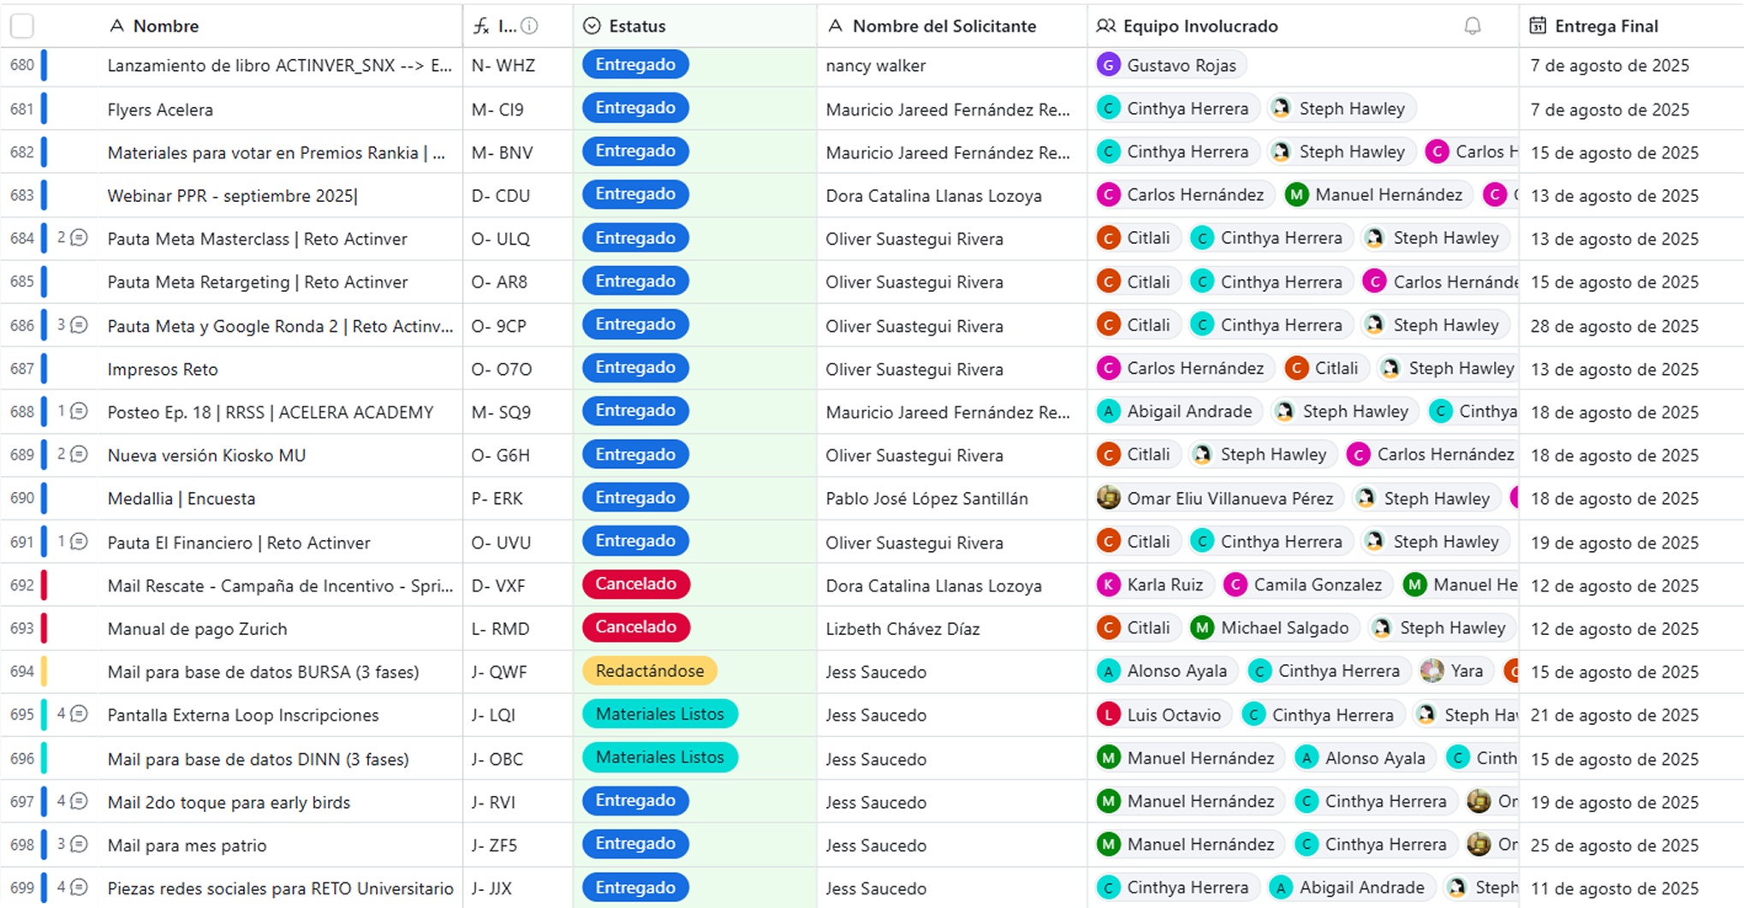This screenshot has width=1744, height=908.
Task: Click the Redactándose status on row 694
Action: click(x=649, y=671)
